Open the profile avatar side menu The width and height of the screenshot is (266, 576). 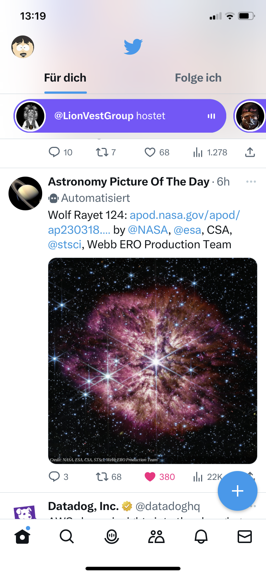23,47
